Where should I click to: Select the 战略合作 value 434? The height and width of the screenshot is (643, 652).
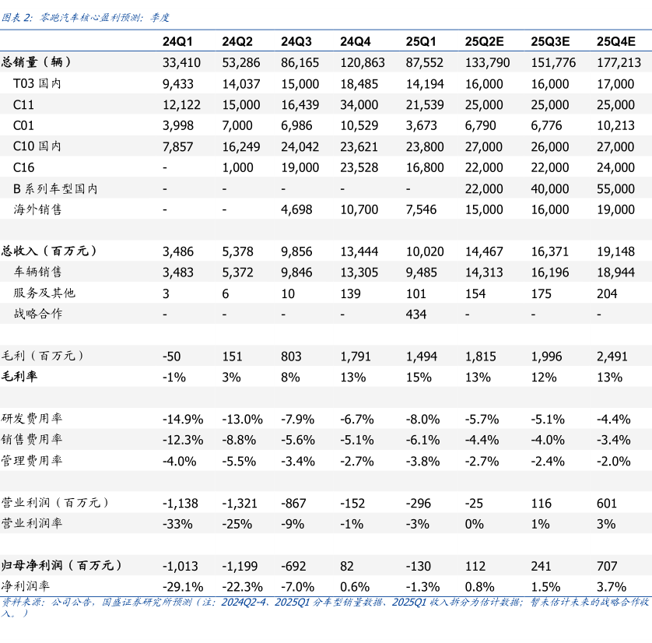[416, 314]
